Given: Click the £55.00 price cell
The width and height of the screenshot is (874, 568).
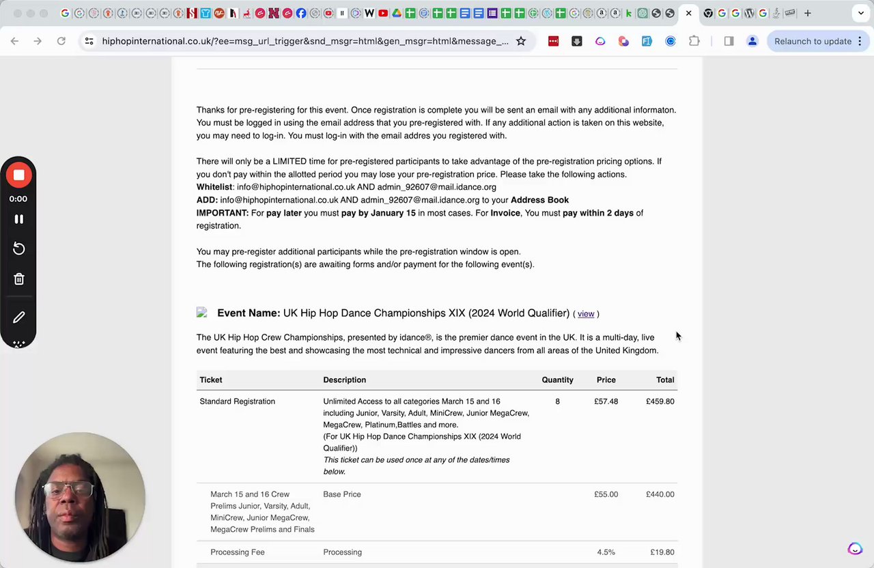Looking at the screenshot, I should click(606, 494).
